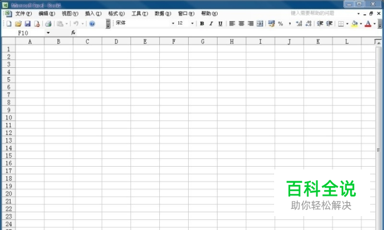The width and height of the screenshot is (384, 230).
Task: Toggle underline formatting
Action: pos(220,23)
